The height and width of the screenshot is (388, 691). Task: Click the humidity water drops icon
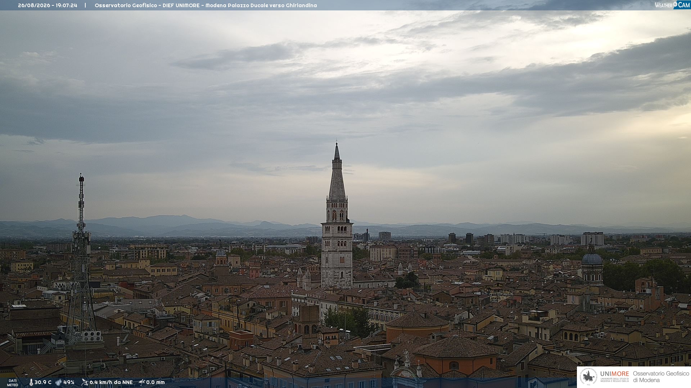pyautogui.click(x=58, y=382)
